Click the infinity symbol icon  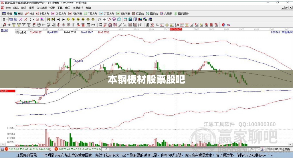click(229, 25)
